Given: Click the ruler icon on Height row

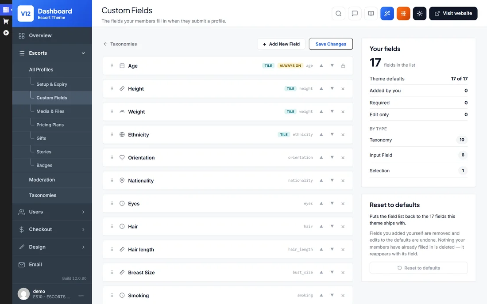Looking at the screenshot, I should coord(122,89).
